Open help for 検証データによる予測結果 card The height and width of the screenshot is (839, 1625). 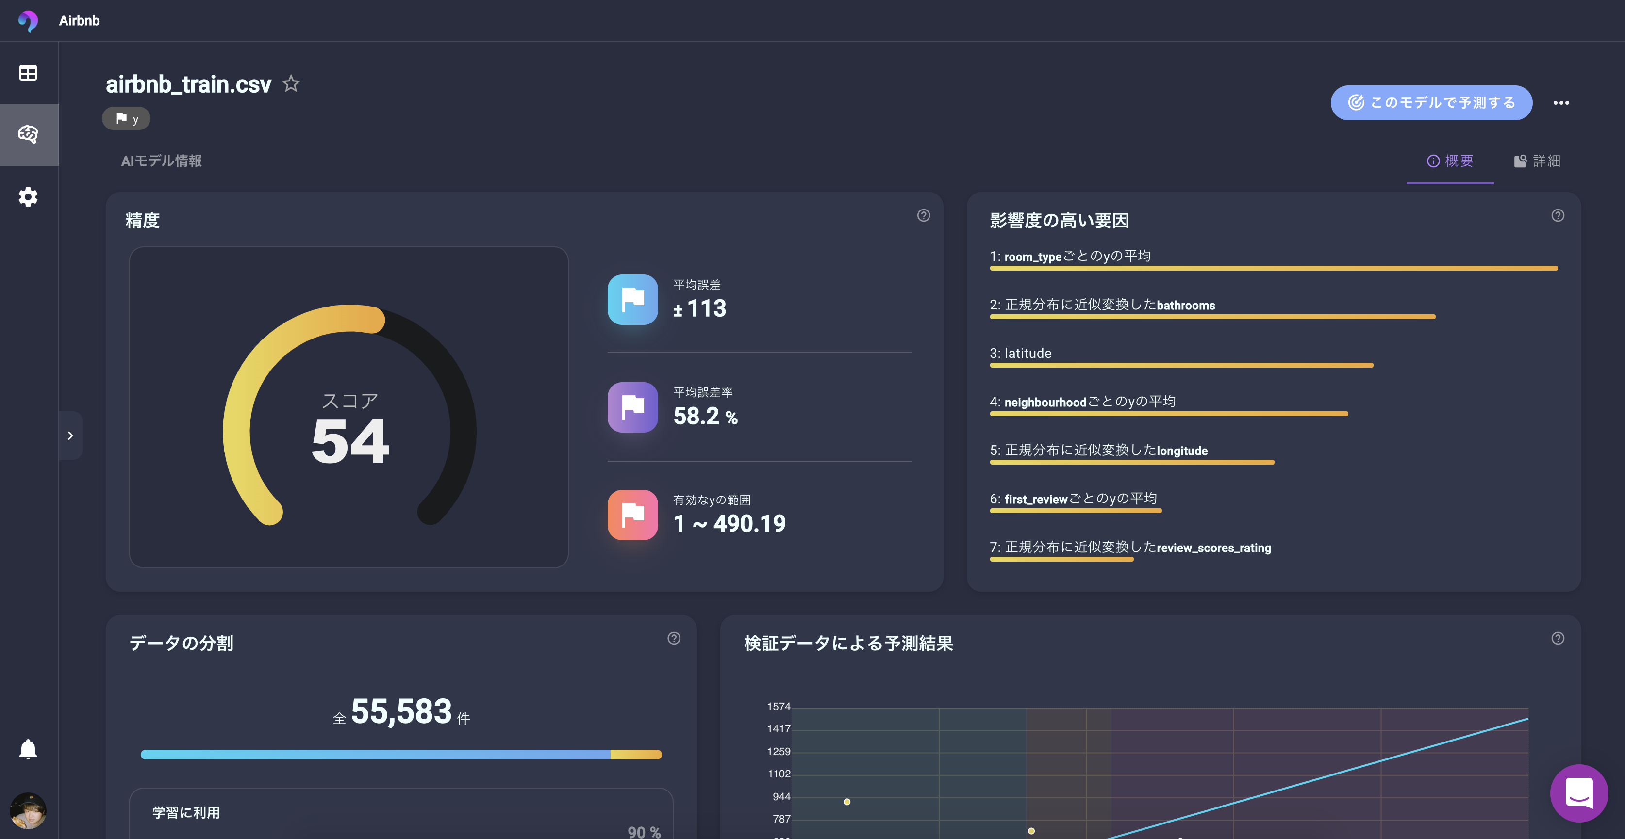tap(1558, 639)
